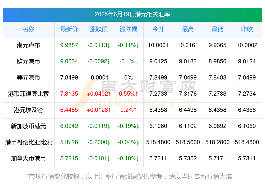
Task: Click low price 6.0892
Action: [x=218, y=126]
